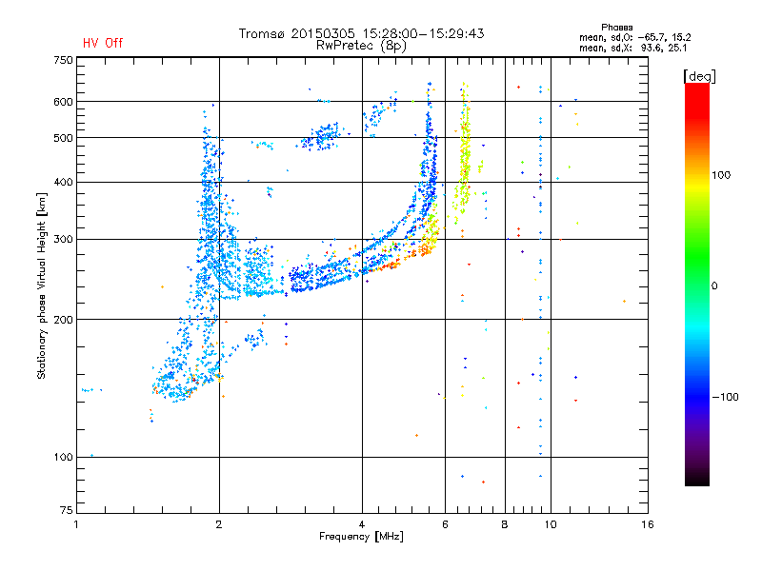Select the plot title 'Tromsø 20150305 15:28:00-15:29:43'

(x=362, y=33)
